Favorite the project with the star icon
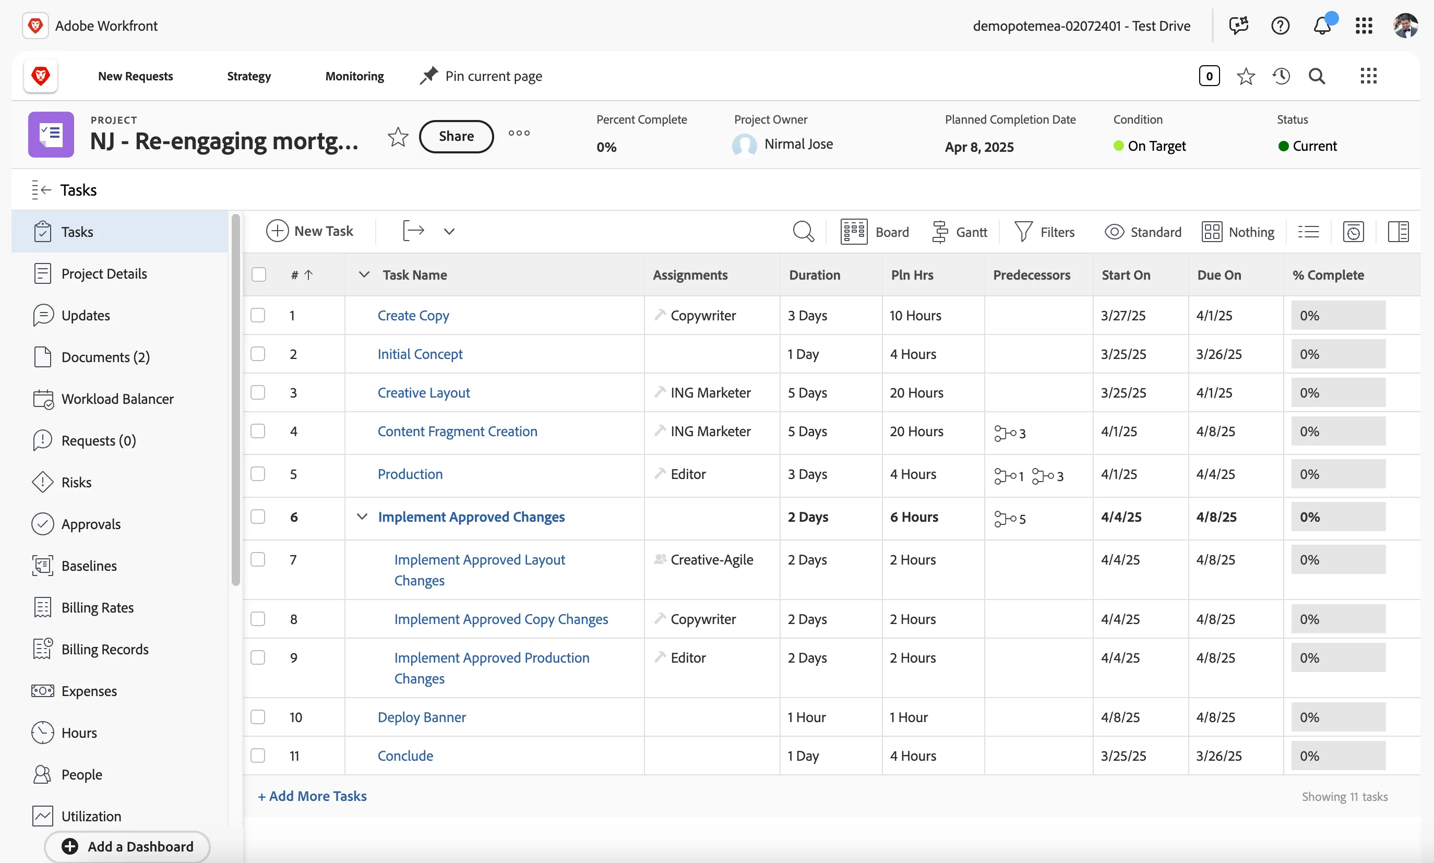The height and width of the screenshot is (863, 1434). (398, 137)
